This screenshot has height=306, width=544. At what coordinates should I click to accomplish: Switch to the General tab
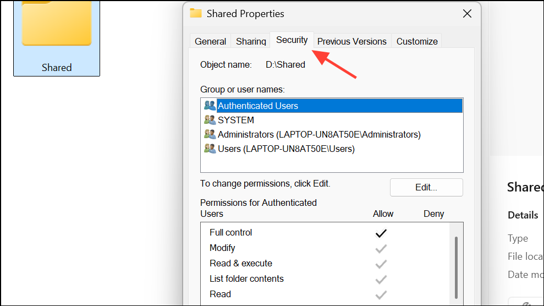click(210, 41)
